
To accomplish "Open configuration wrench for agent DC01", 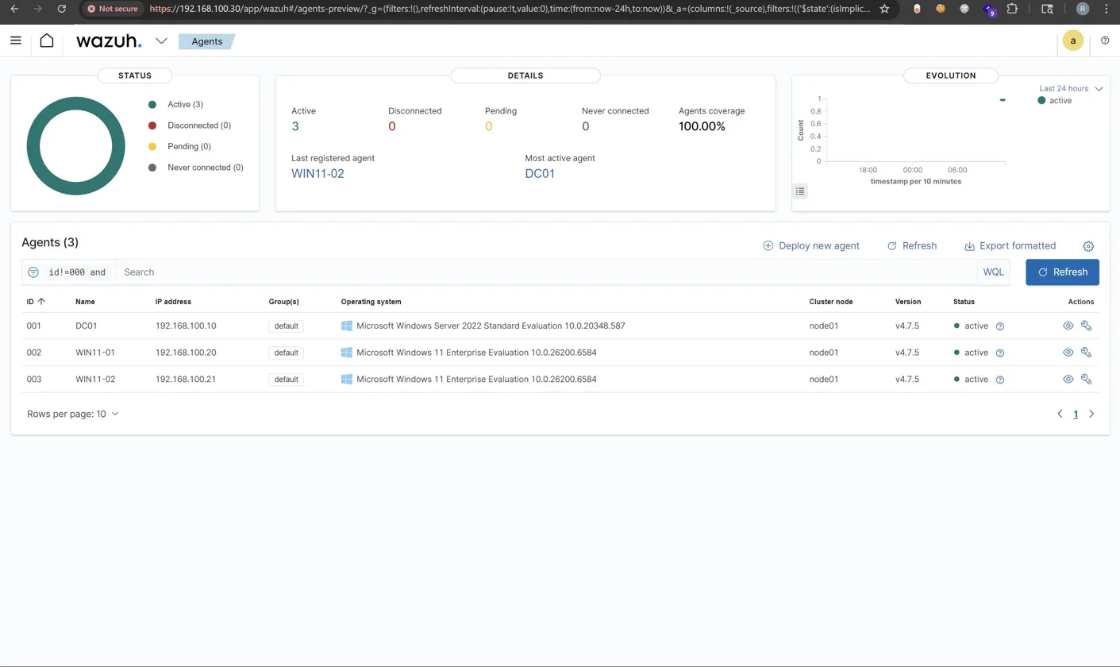I will (1087, 326).
